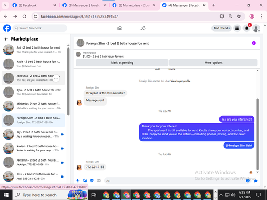Click the 772-224-7168 message bubble
Viewport: 267px width, 200px height.
point(95,167)
